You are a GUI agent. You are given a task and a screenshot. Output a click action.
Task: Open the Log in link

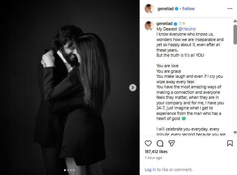150,170
